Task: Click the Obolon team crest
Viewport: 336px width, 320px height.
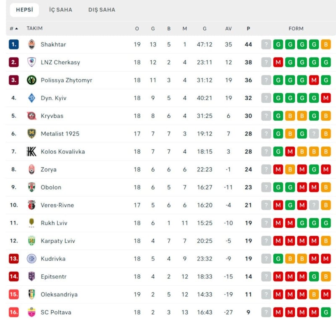Action: click(x=31, y=187)
